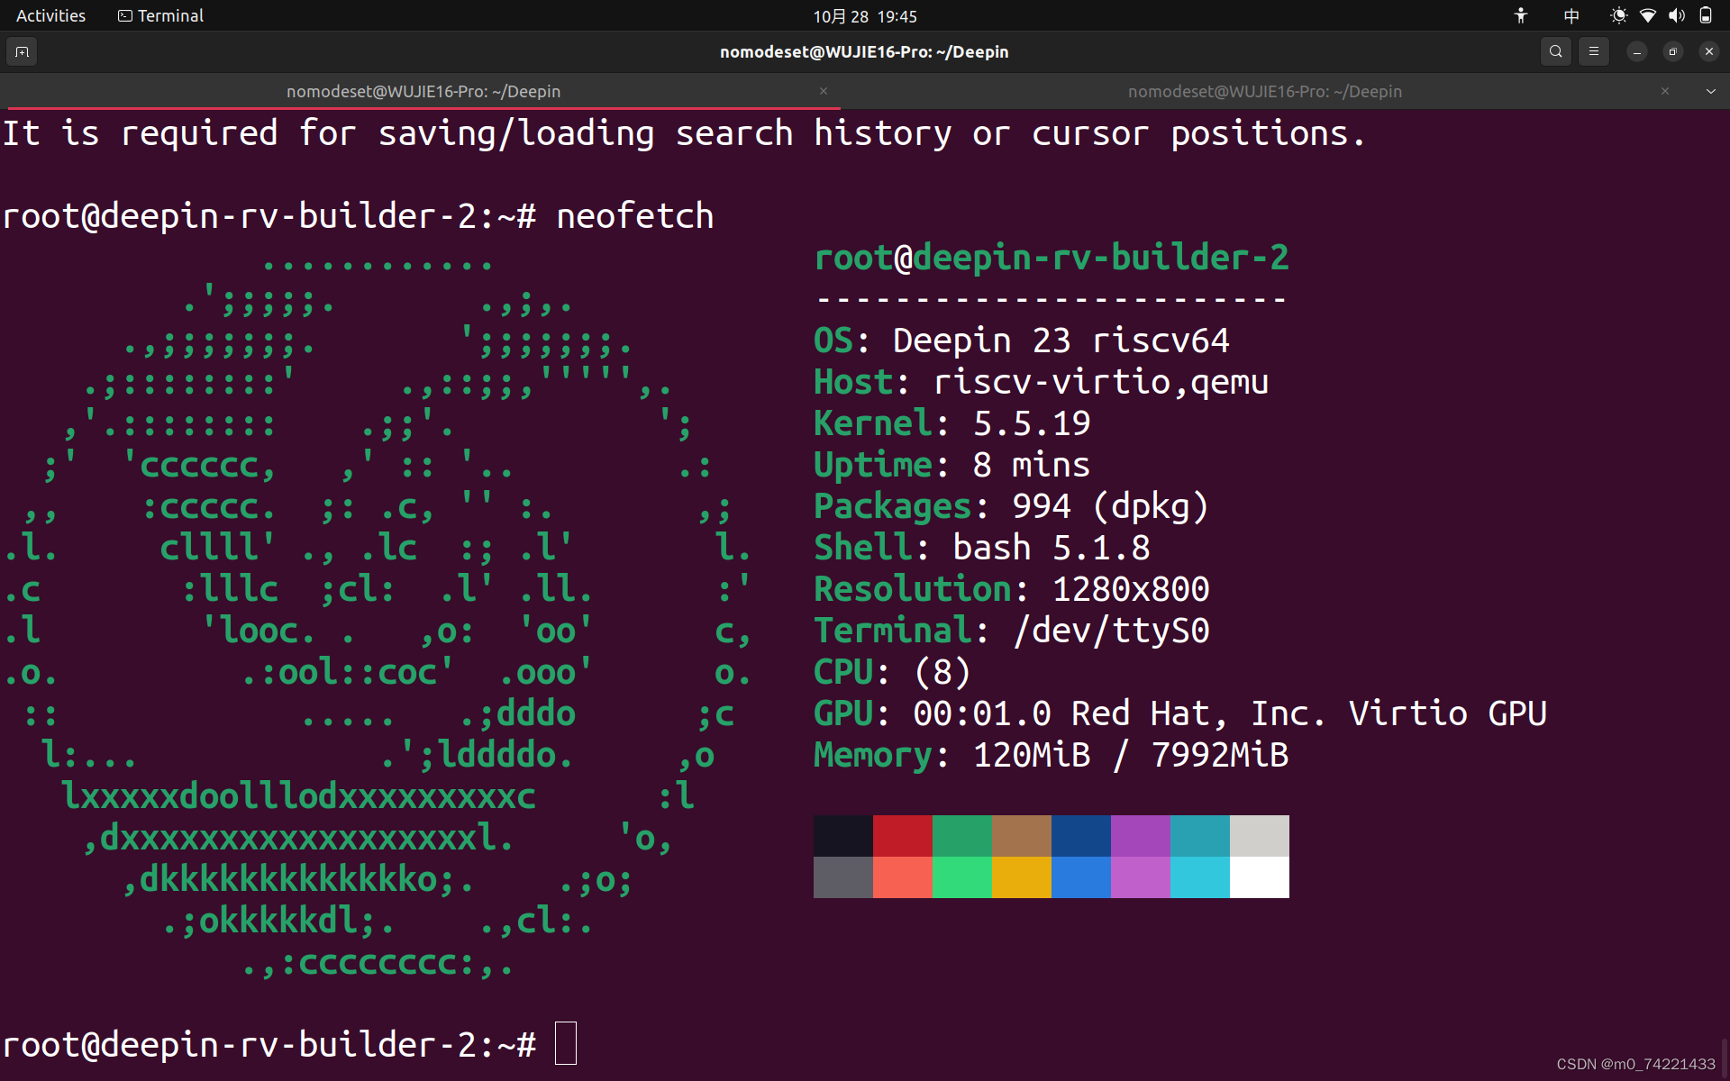Expand the tab list dropdown chevron

[x=1710, y=91]
